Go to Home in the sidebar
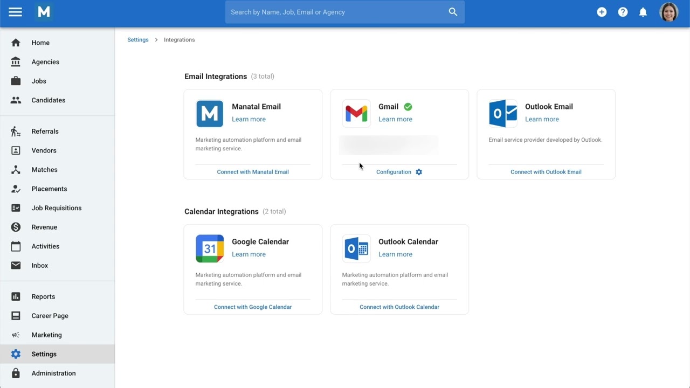Viewport: 690px width, 388px height. pos(40,43)
